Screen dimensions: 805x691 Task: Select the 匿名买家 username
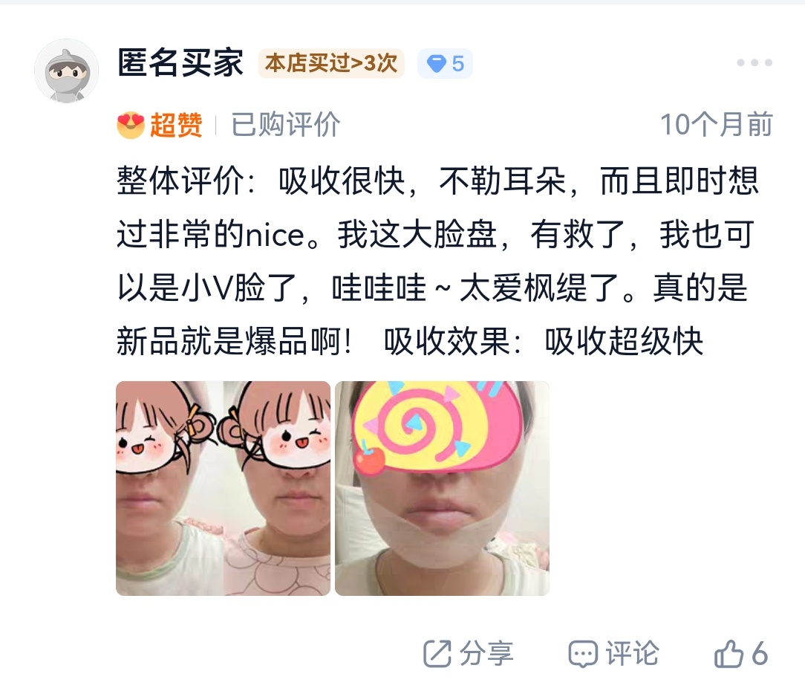(x=180, y=63)
